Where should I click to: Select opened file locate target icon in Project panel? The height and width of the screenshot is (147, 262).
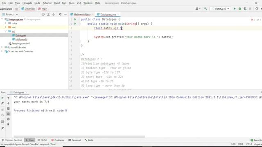point(43,15)
